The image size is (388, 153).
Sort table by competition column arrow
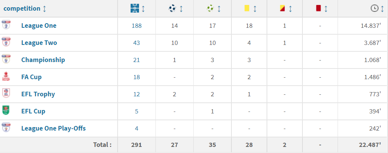pos(45,8)
